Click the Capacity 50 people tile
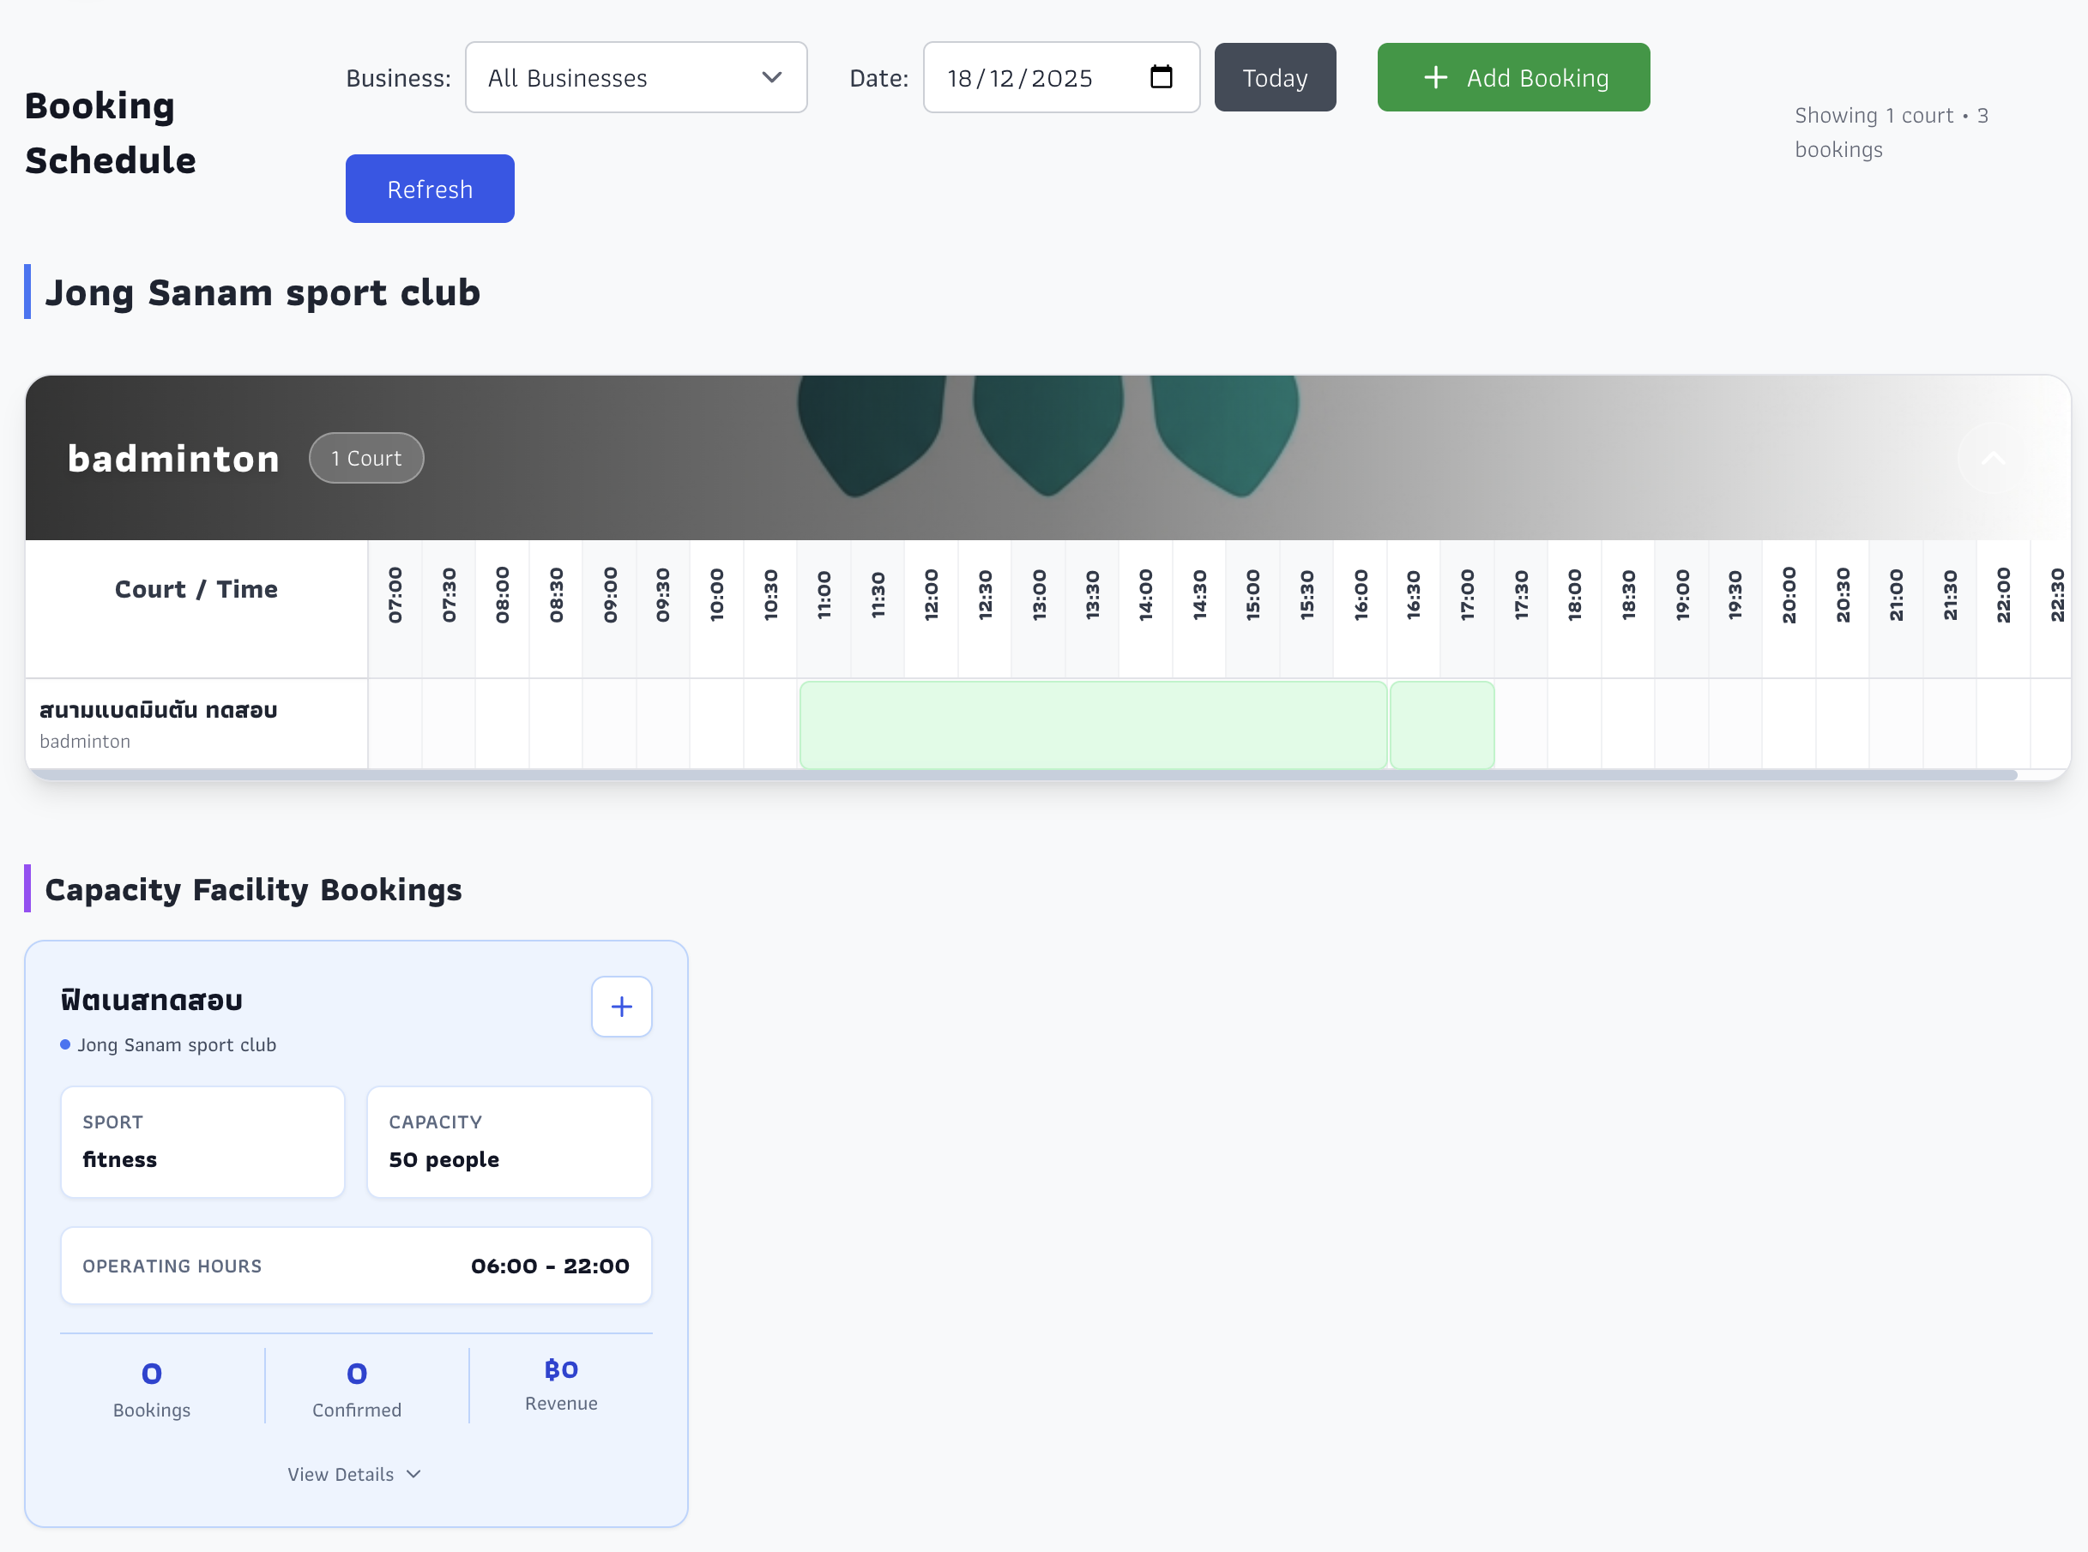 pos(509,1141)
